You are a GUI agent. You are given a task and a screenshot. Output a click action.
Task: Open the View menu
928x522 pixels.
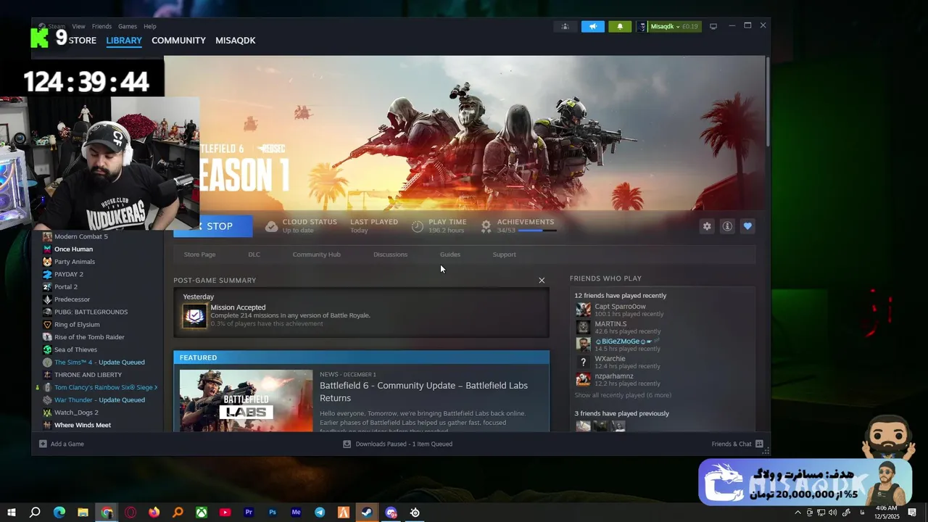point(78,26)
